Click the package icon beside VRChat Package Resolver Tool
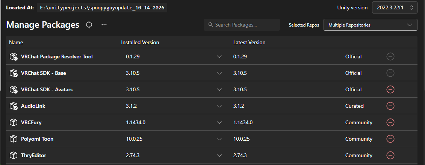The image size is (425, 165). [14, 56]
